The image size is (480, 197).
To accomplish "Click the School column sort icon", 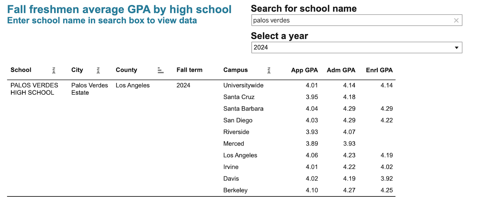I will click(54, 70).
